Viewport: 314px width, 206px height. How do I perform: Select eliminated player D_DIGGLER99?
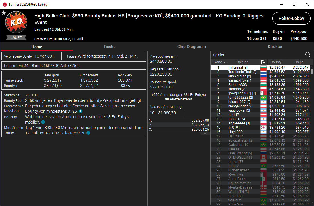(260, 157)
